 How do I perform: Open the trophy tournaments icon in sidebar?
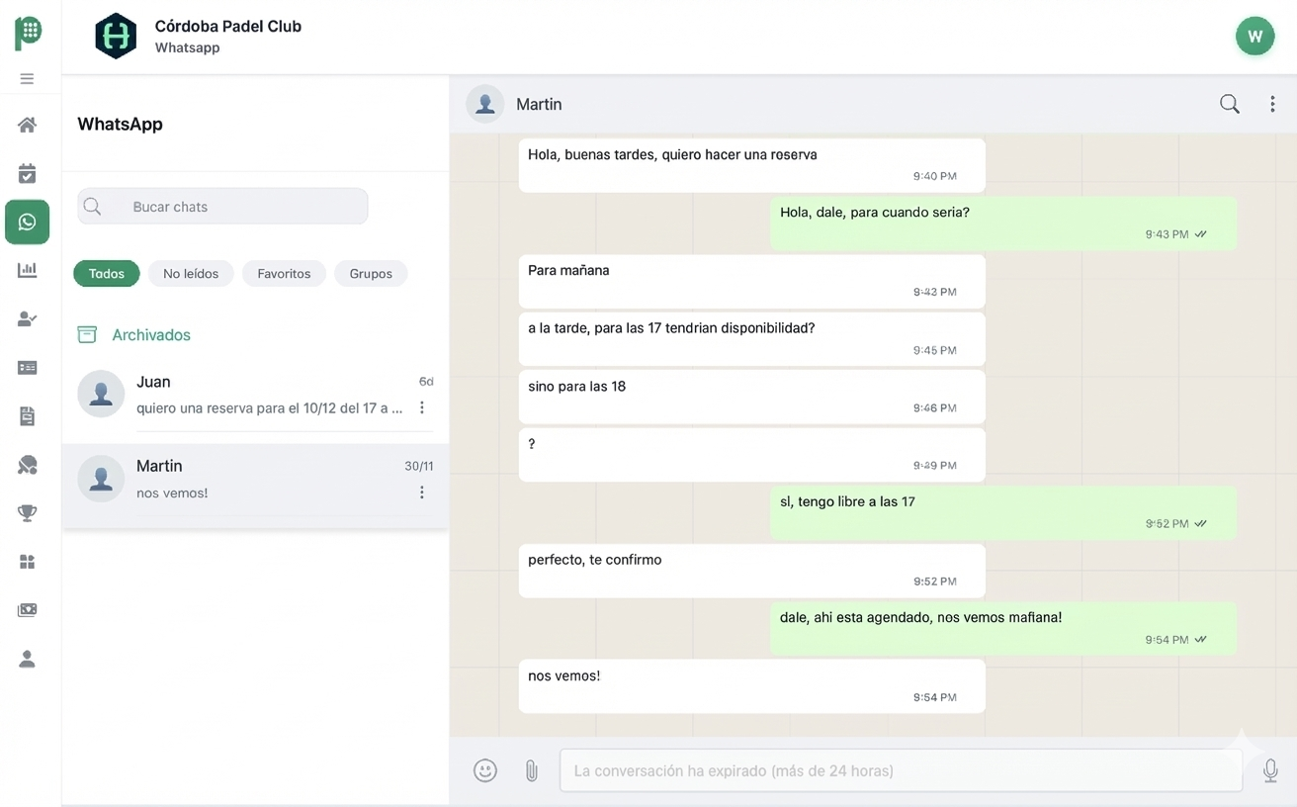[27, 512]
